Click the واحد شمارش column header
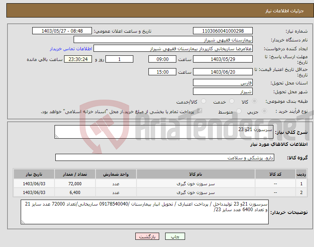The image size is (314, 247). (x=116, y=174)
